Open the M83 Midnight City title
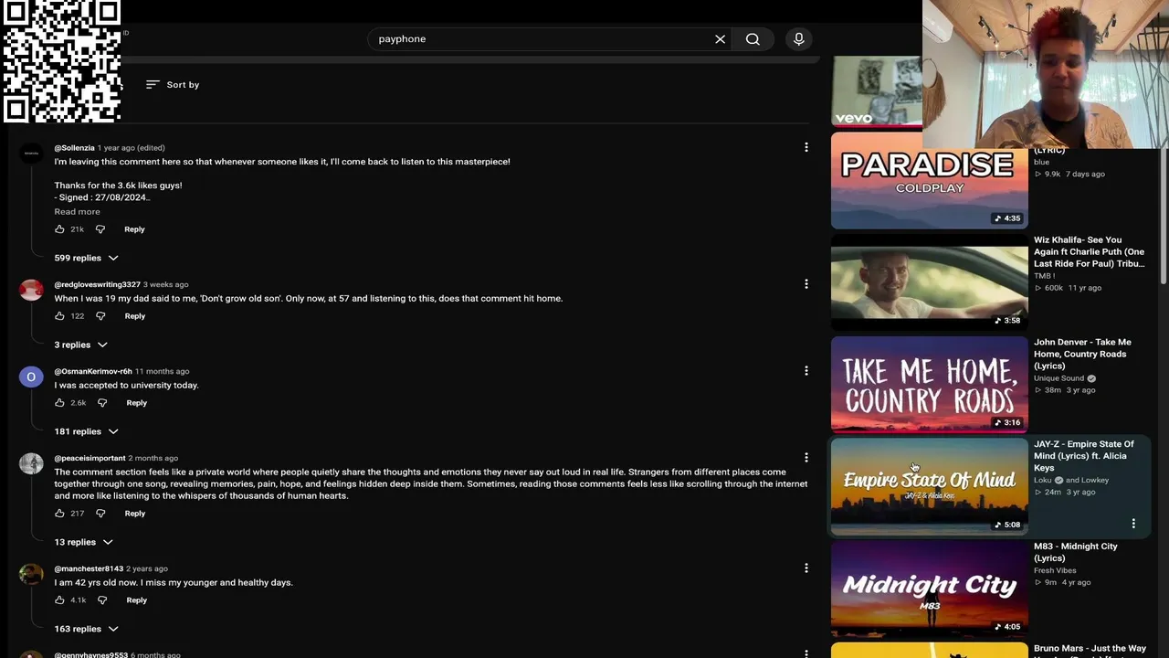The image size is (1169, 658). (1076, 552)
